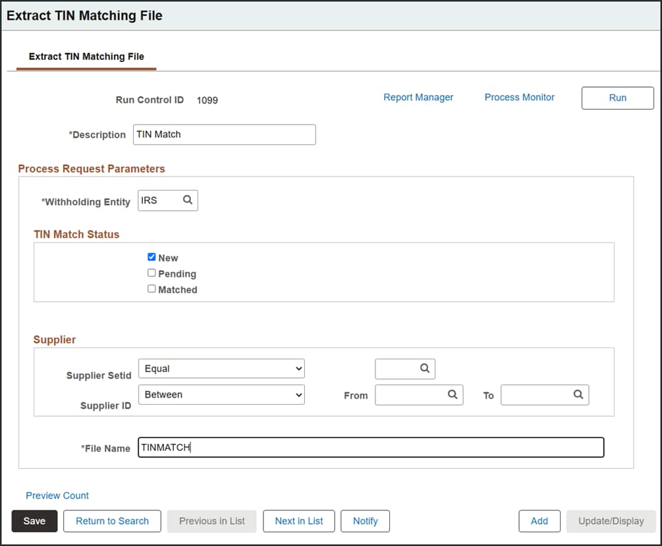The height and width of the screenshot is (546, 662).
Task: Click Return to Search button
Action: tap(112, 521)
